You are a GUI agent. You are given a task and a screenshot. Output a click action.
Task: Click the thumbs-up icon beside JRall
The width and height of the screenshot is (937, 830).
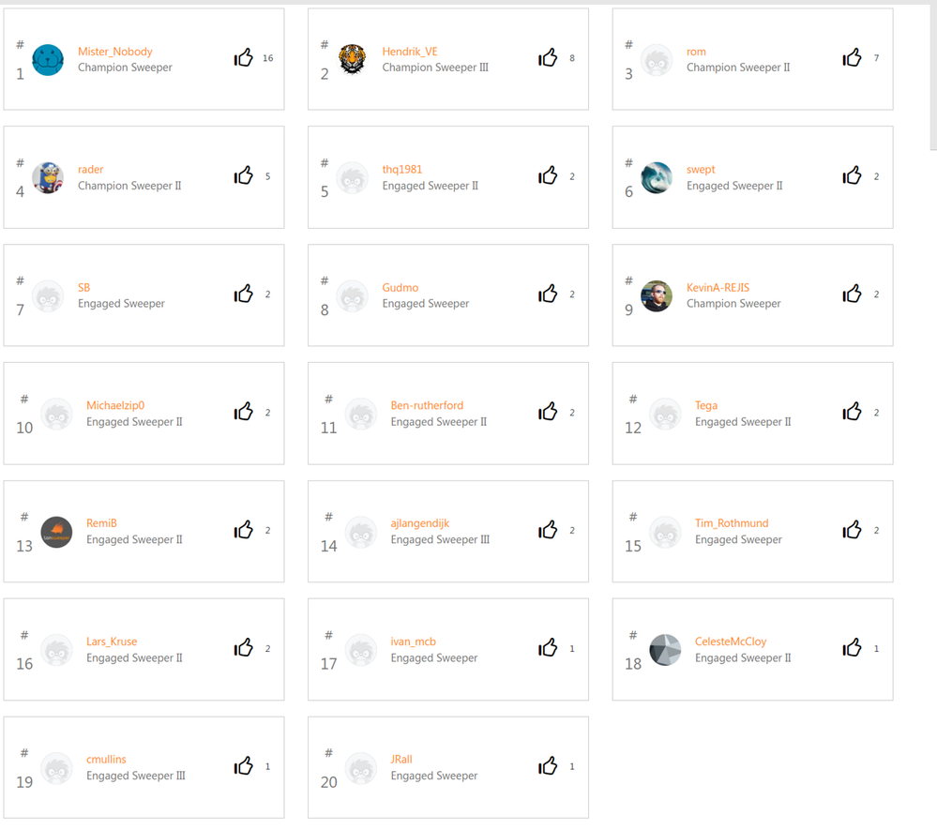(548, 766)
